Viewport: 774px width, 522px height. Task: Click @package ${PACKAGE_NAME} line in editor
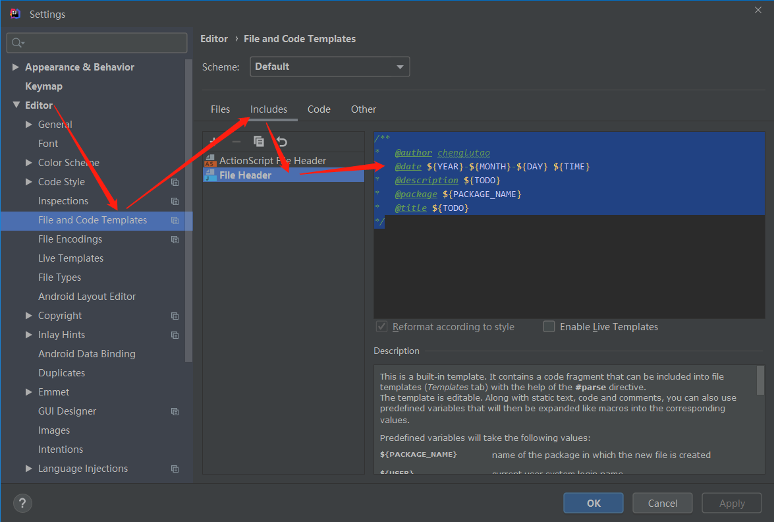(x=458, y=194)
